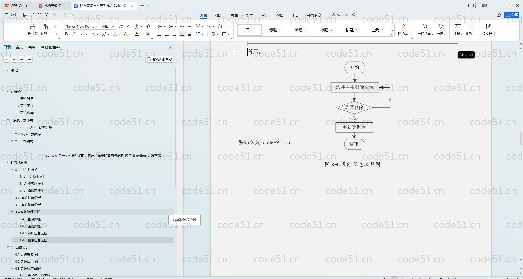Center-align the paragraph
The image size is (523, 279).
click(x=167, y=34)
